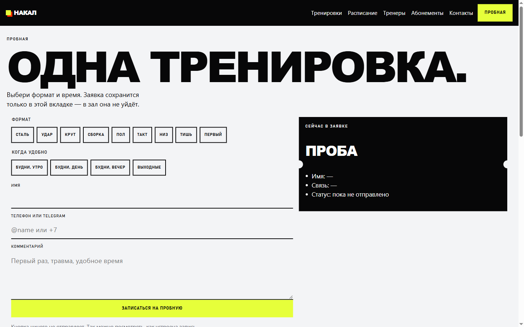
Task: Select the ПЕРВЫЙ format chip
Action: click(x=213, y=135)
